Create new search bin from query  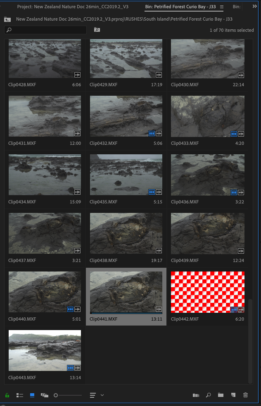[x=97, y=30]
